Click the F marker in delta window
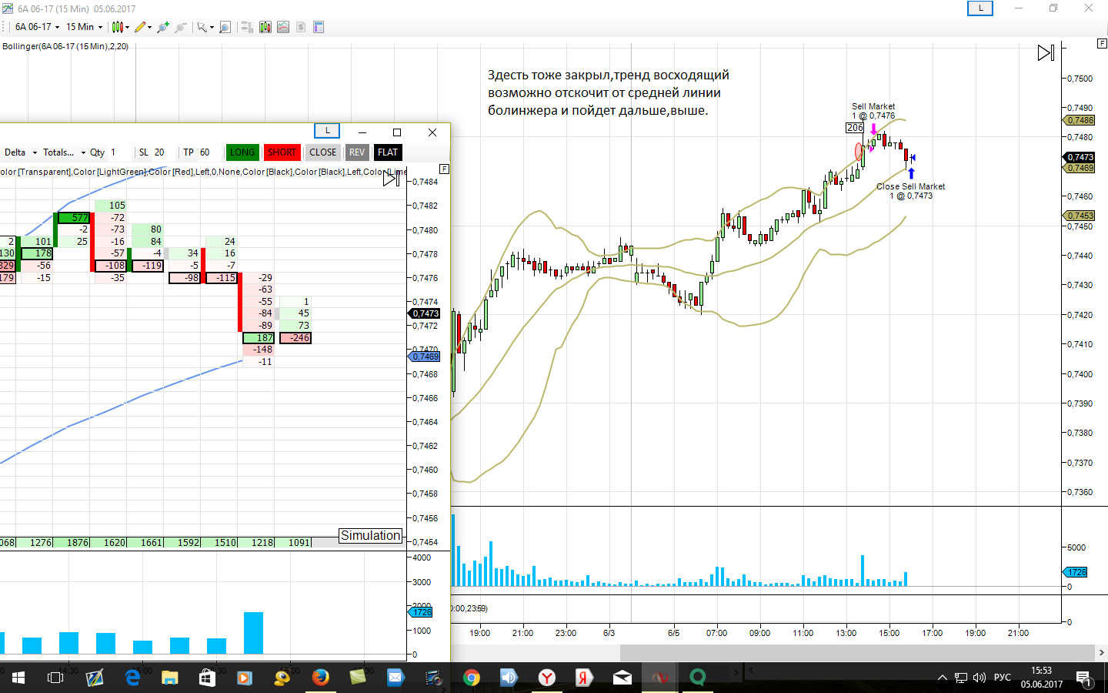The width and height of the screenshot is (1108, 693). click(444, 169)
